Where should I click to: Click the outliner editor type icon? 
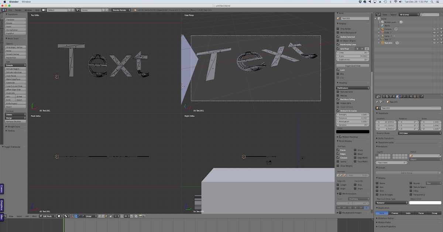378,15
